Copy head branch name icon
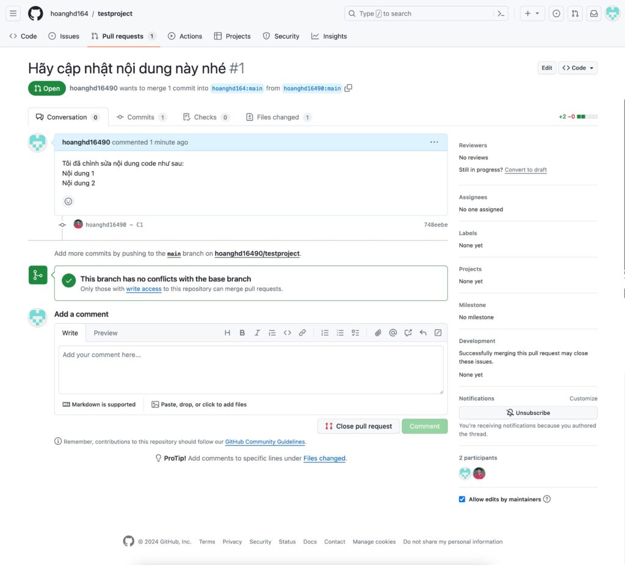This screenshot has height=565, width=625. [x=348, y=88]
